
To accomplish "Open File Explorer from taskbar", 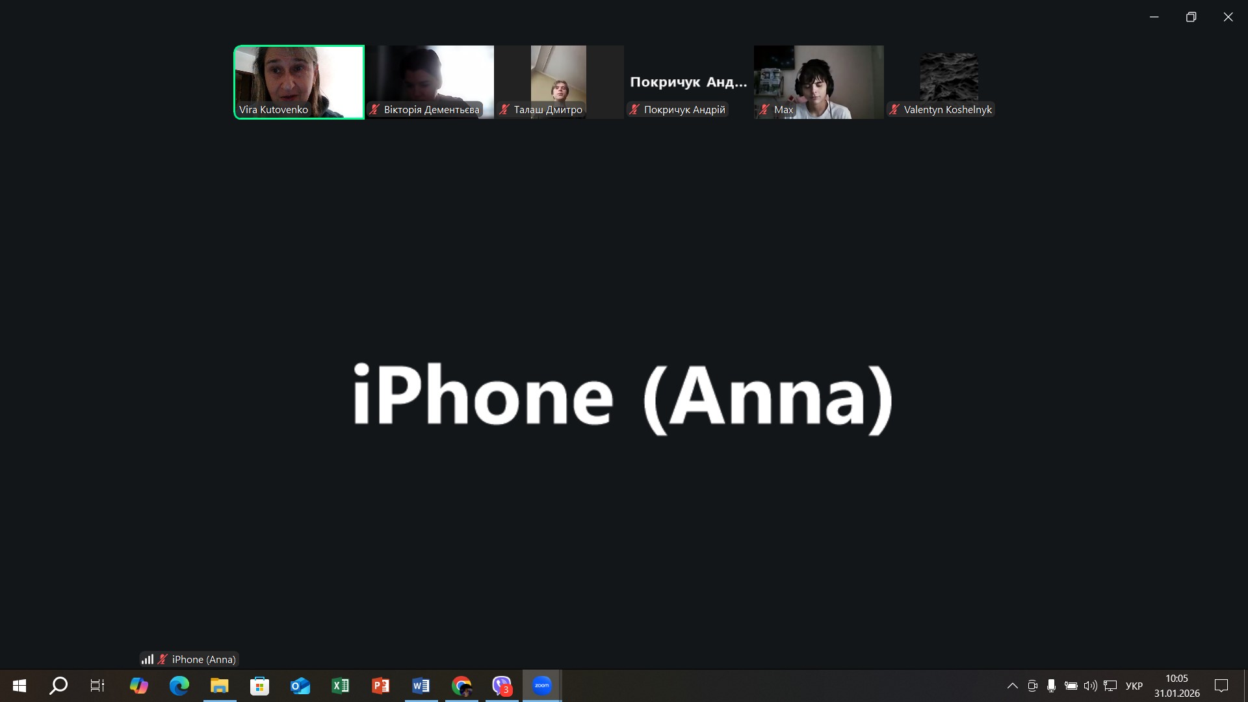I will (x=219, y=685).
